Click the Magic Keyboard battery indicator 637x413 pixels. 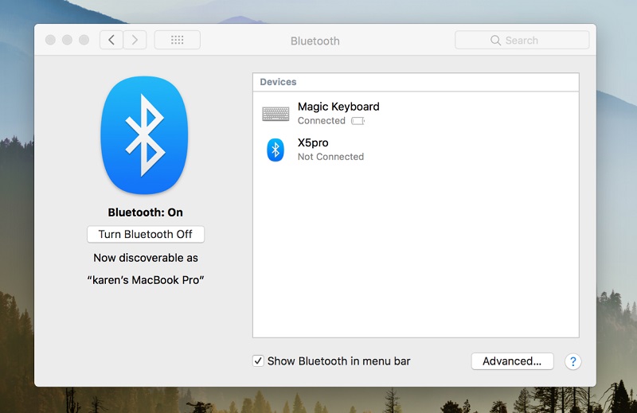tap(358, 121)
